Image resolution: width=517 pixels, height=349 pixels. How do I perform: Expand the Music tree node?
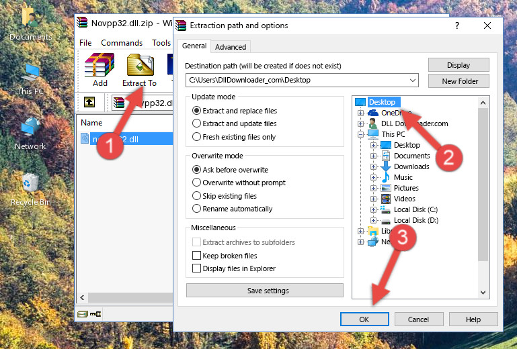pyautogui.click(x=373, y=177)
